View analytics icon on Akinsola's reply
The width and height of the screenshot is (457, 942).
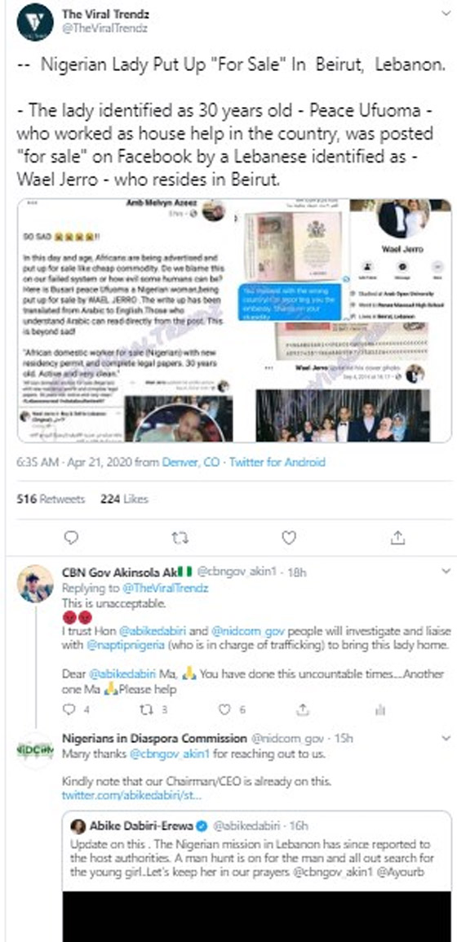click(x=379, y=710)
